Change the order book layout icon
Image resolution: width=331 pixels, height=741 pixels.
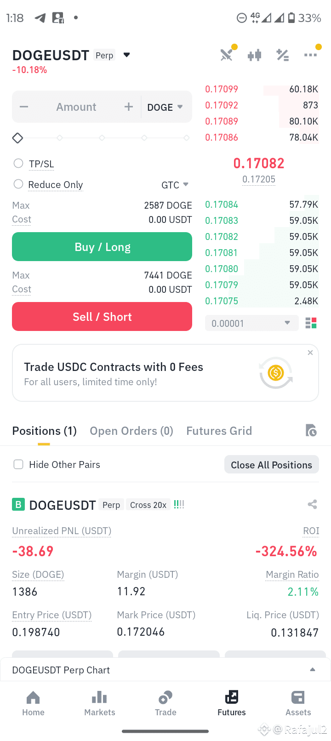pos(311,323)
